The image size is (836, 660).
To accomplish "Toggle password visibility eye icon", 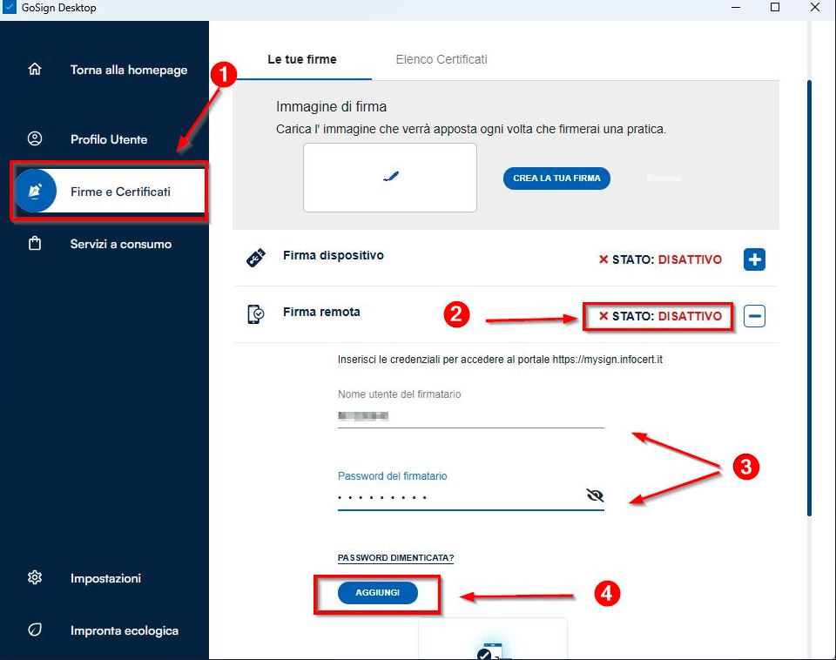I will tap(595, 496).
